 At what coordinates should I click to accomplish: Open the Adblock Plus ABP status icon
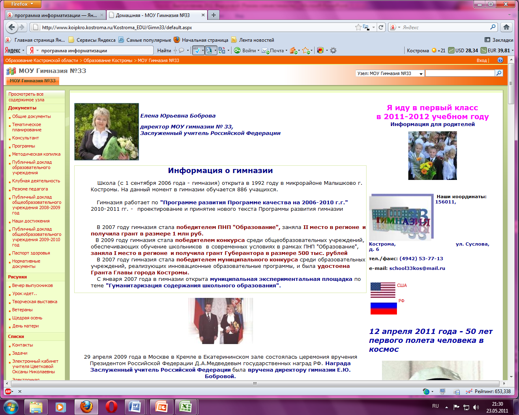8,391
